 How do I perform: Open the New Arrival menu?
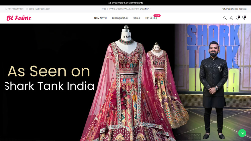[100, 18]
